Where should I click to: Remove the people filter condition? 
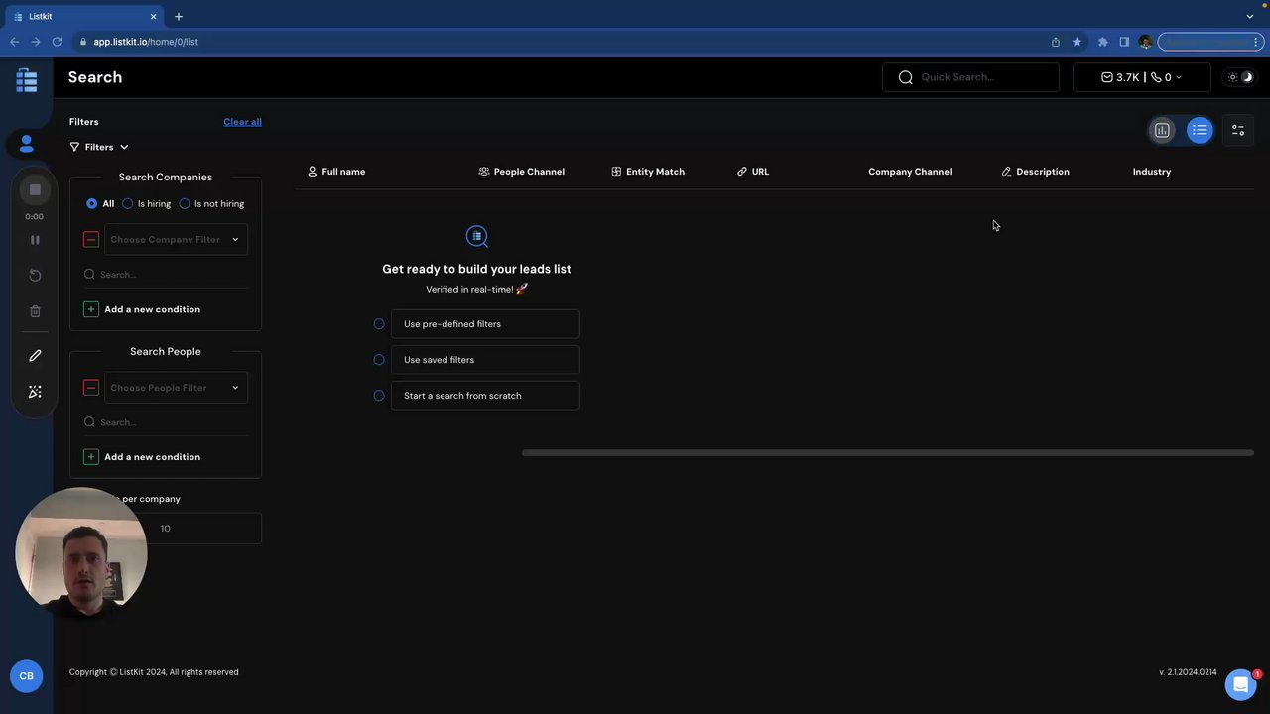tap(91, 388)
